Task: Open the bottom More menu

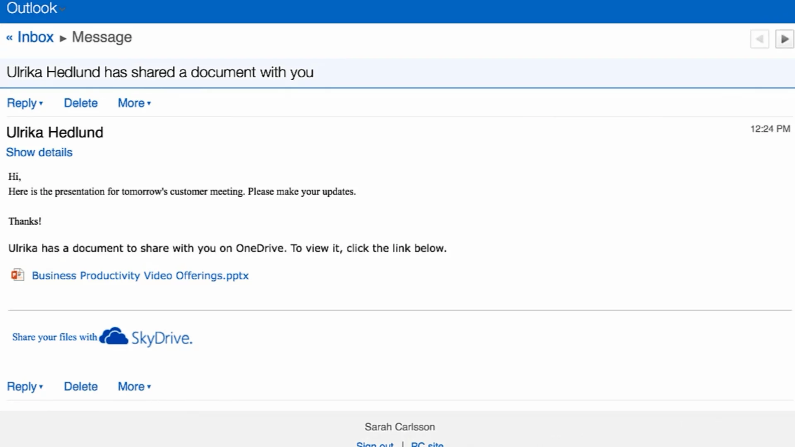Action: click(134, 387)
